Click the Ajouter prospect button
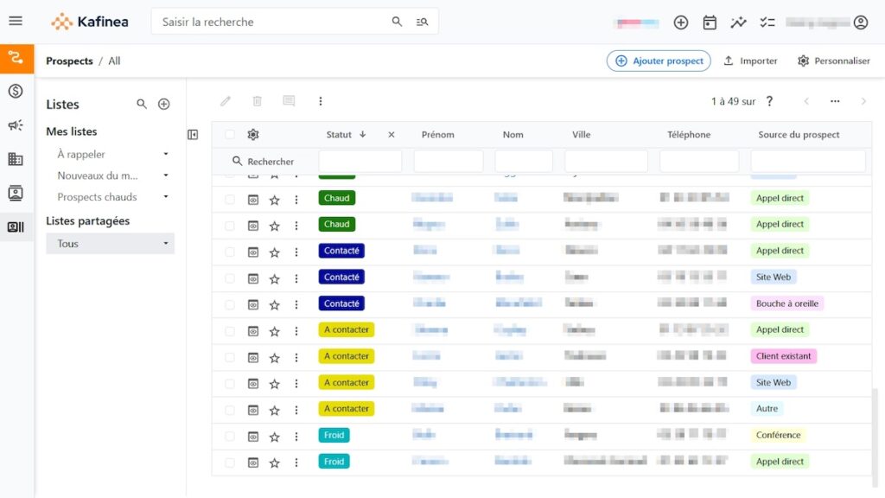 [x=659, y=61]
